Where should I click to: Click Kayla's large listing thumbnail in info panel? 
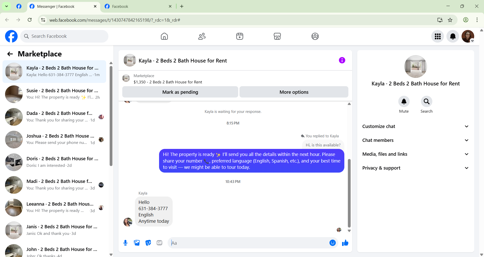coord(415,67)
